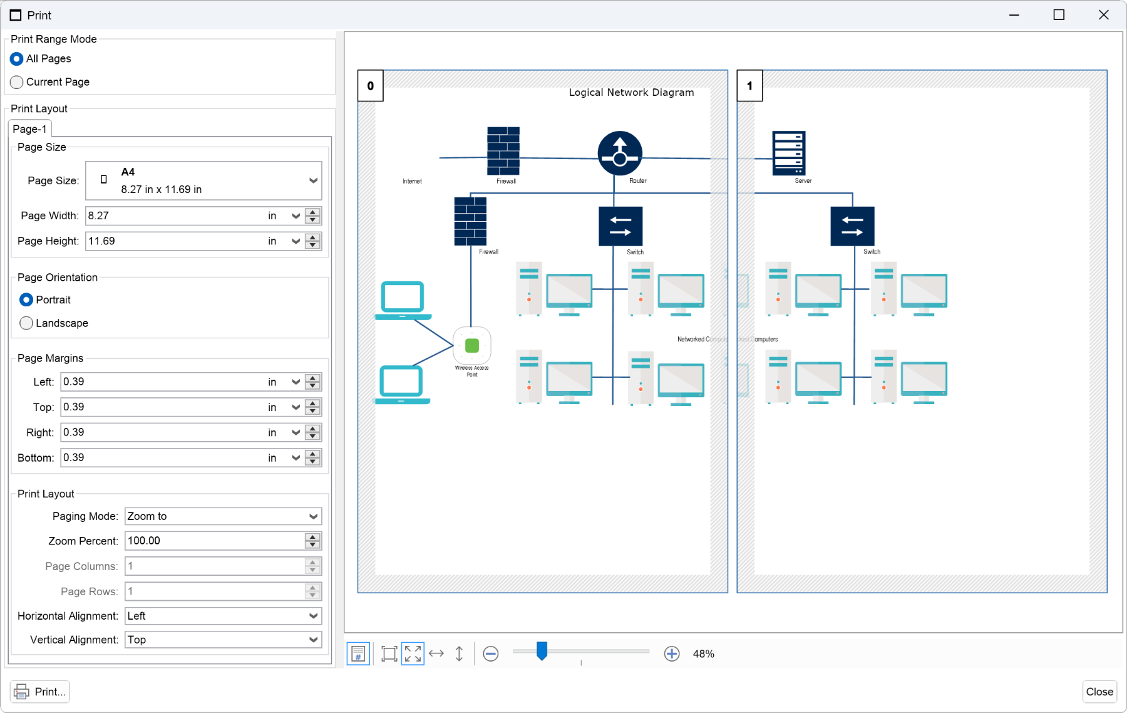Click the printer icon on Print button
This screenshot has width=1127, height=713.
[21, 692]
